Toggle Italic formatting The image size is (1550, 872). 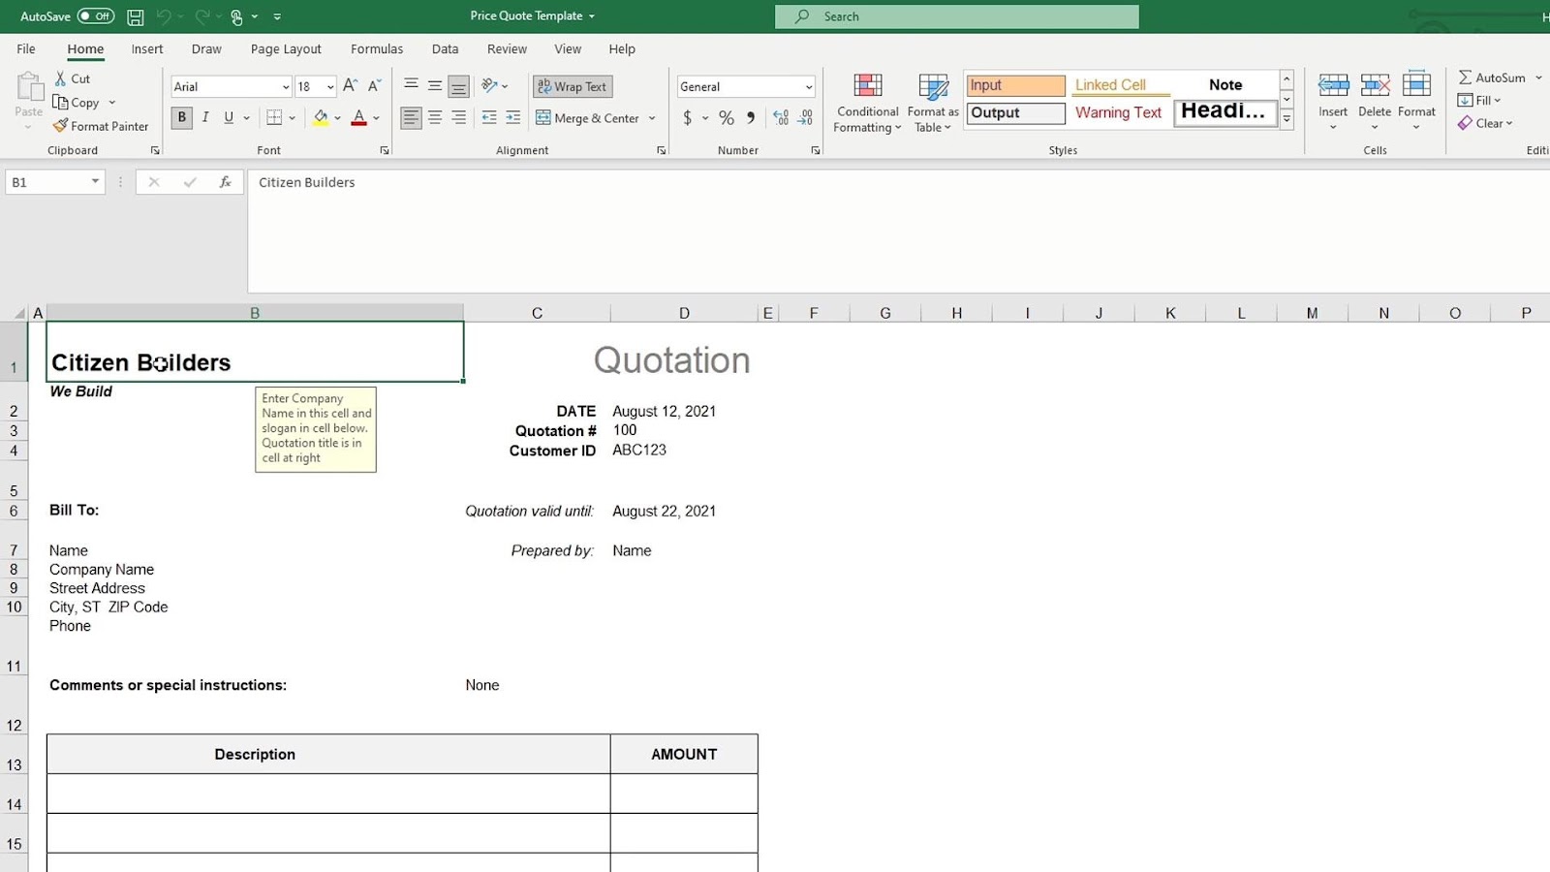[205, 118]
